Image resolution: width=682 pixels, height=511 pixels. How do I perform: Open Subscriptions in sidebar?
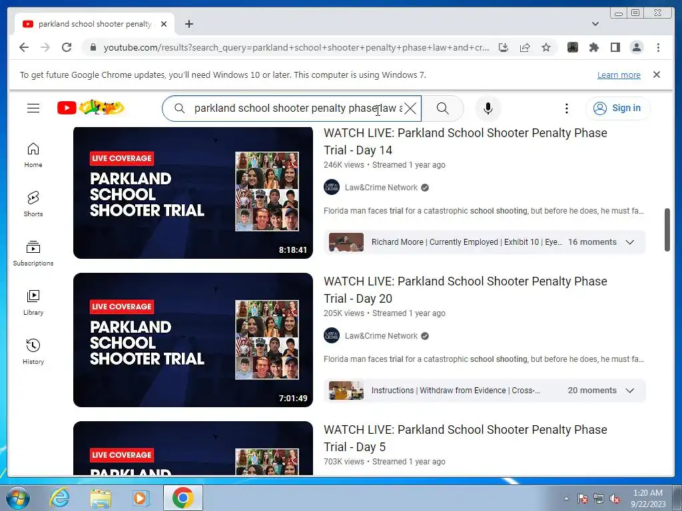33,254
